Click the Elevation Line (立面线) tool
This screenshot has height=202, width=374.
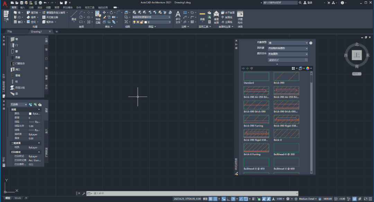[226, 22]
